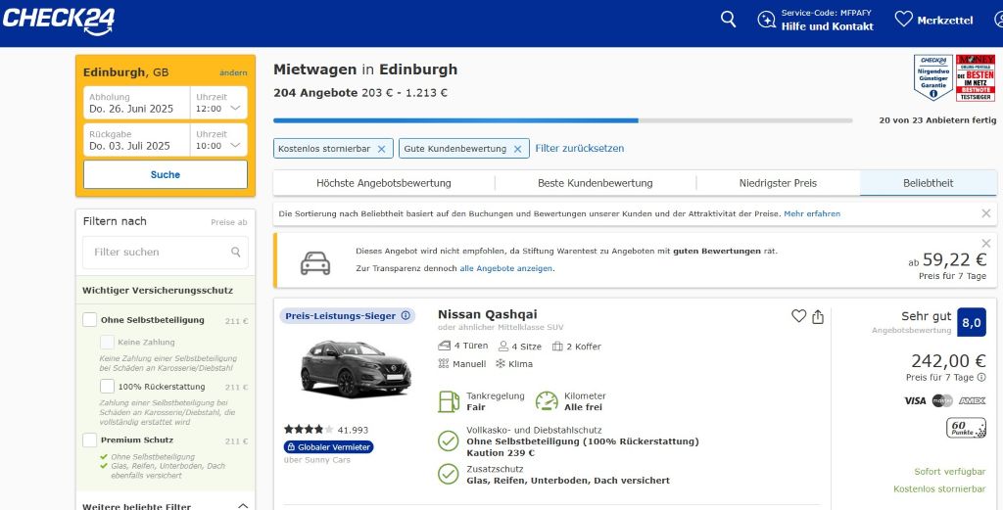Remove the Gute Kundenbewertung filter chip
The width and height of the screenshot is (1003, 510).
pos(517,149)
